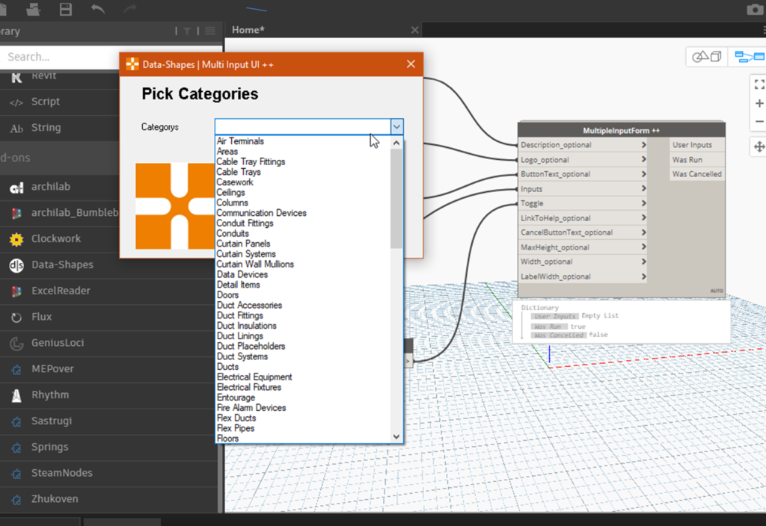Expand the LabelWidth_optional port chevron
Screen dimensions: 766x526
(x=644, y=276)
